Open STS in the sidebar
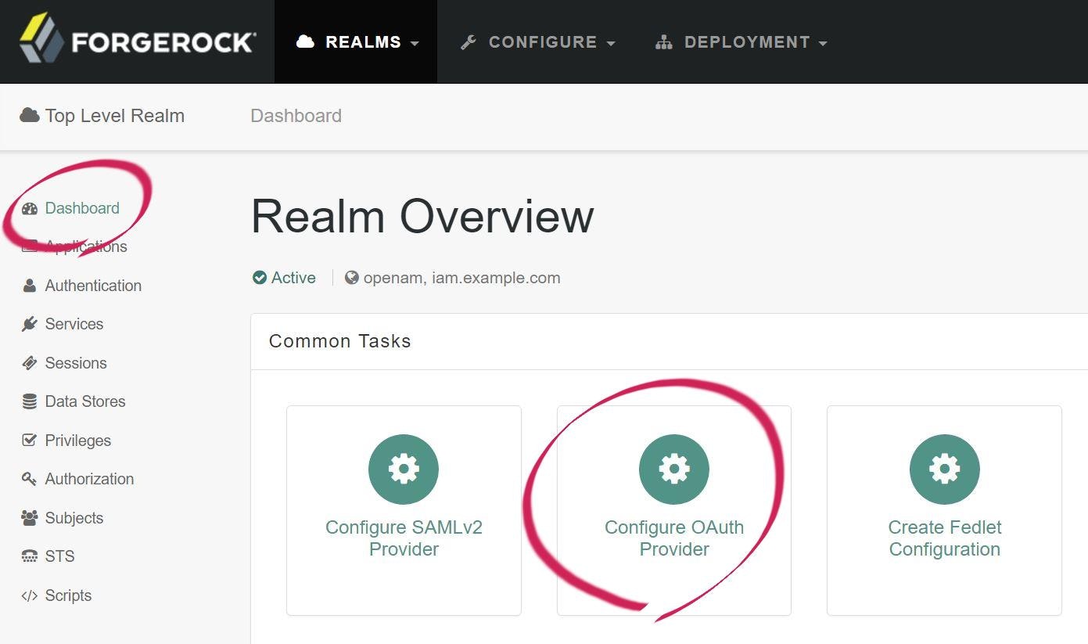Viewport: 1088px width, 644px height. pos(59,556)
